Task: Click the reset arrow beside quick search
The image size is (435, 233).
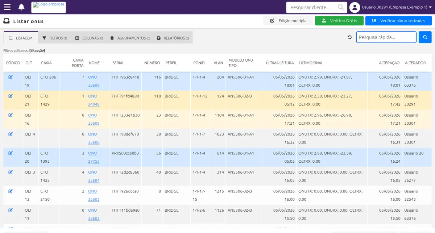Action: pos(350,37)
